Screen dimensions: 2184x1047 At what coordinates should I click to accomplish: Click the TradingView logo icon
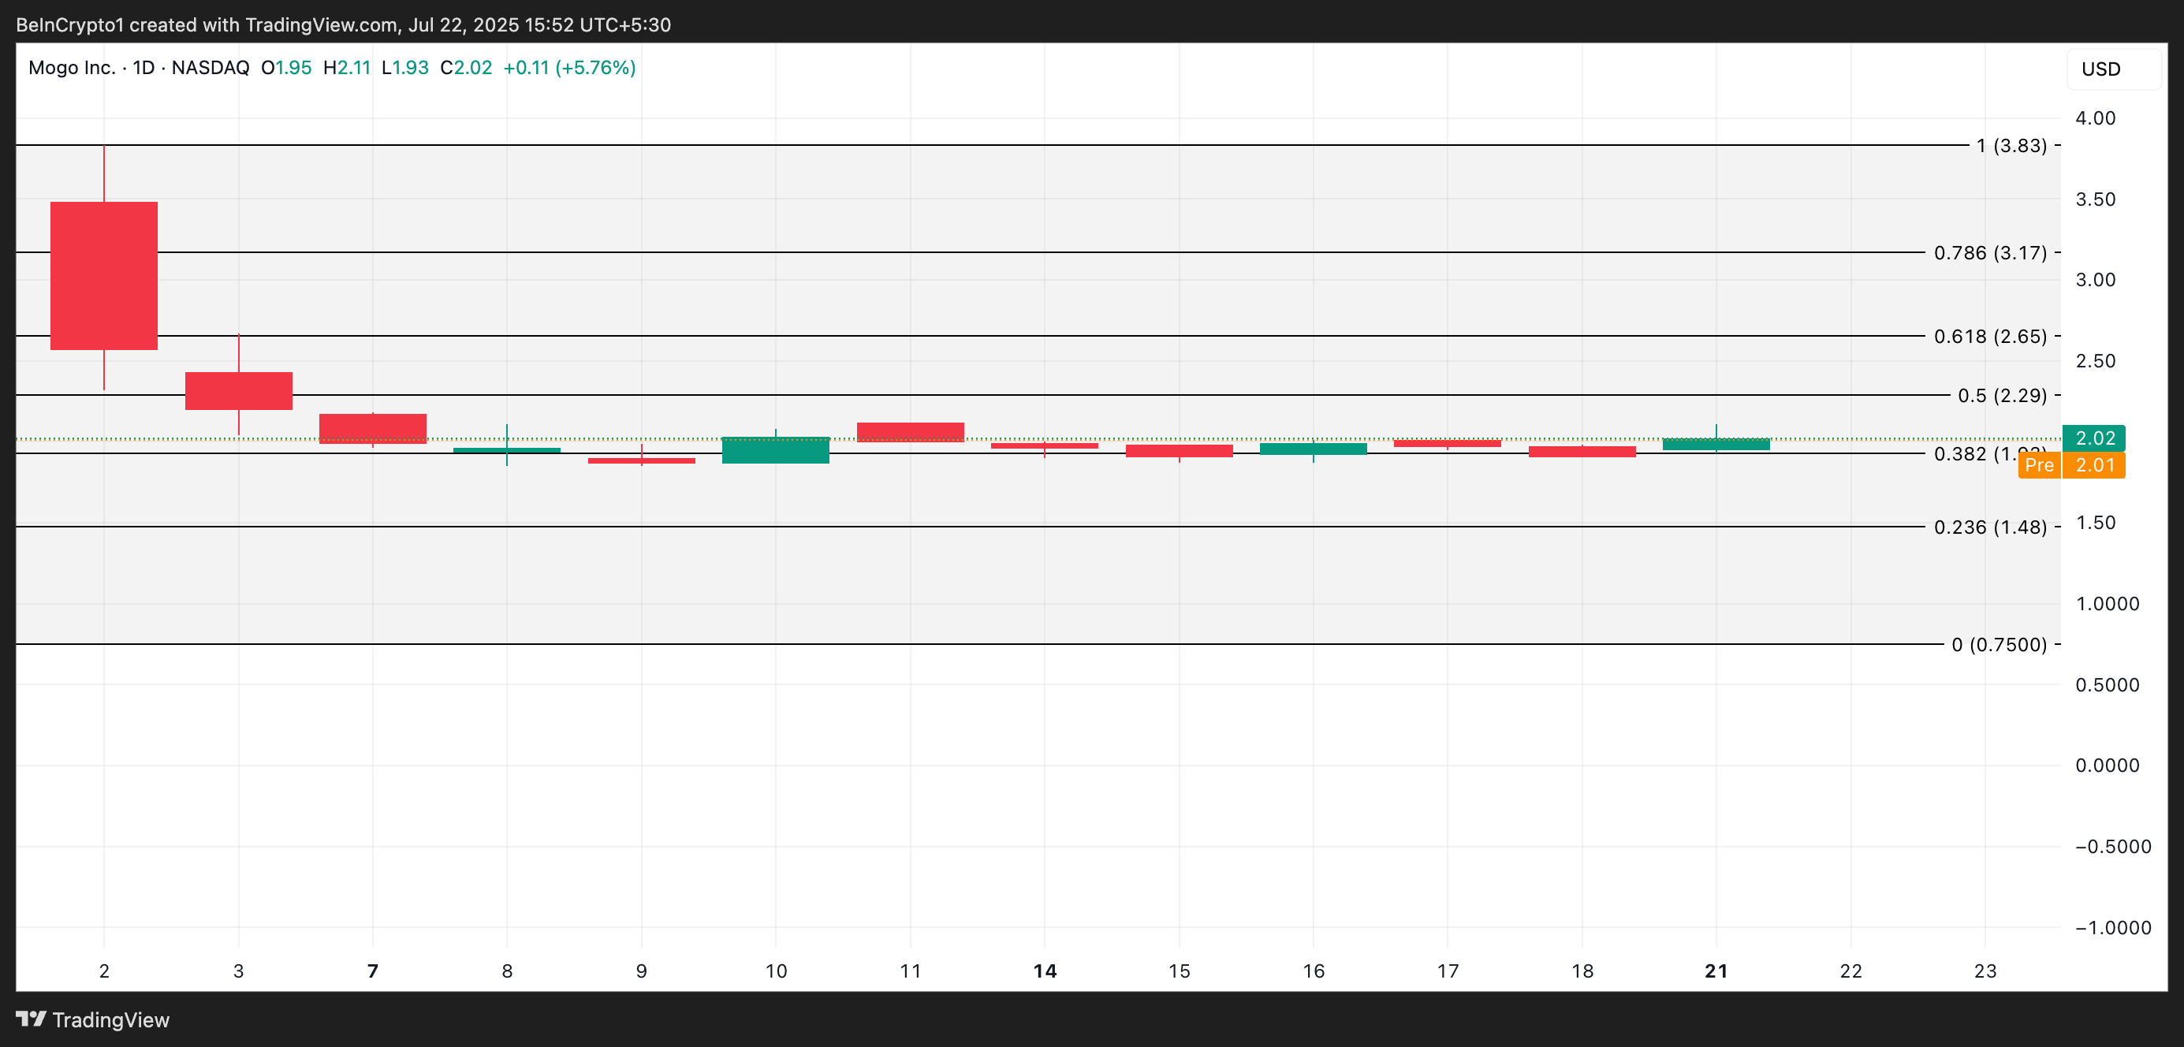pos(31,1018)
